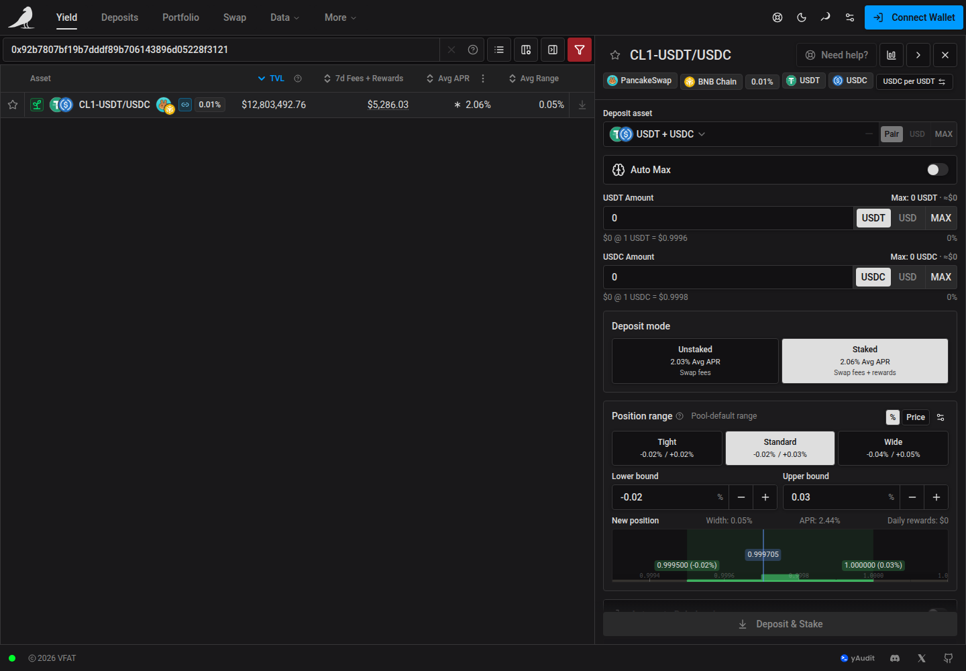Click the link icon in CL1-USDT/USDC row

185,105
